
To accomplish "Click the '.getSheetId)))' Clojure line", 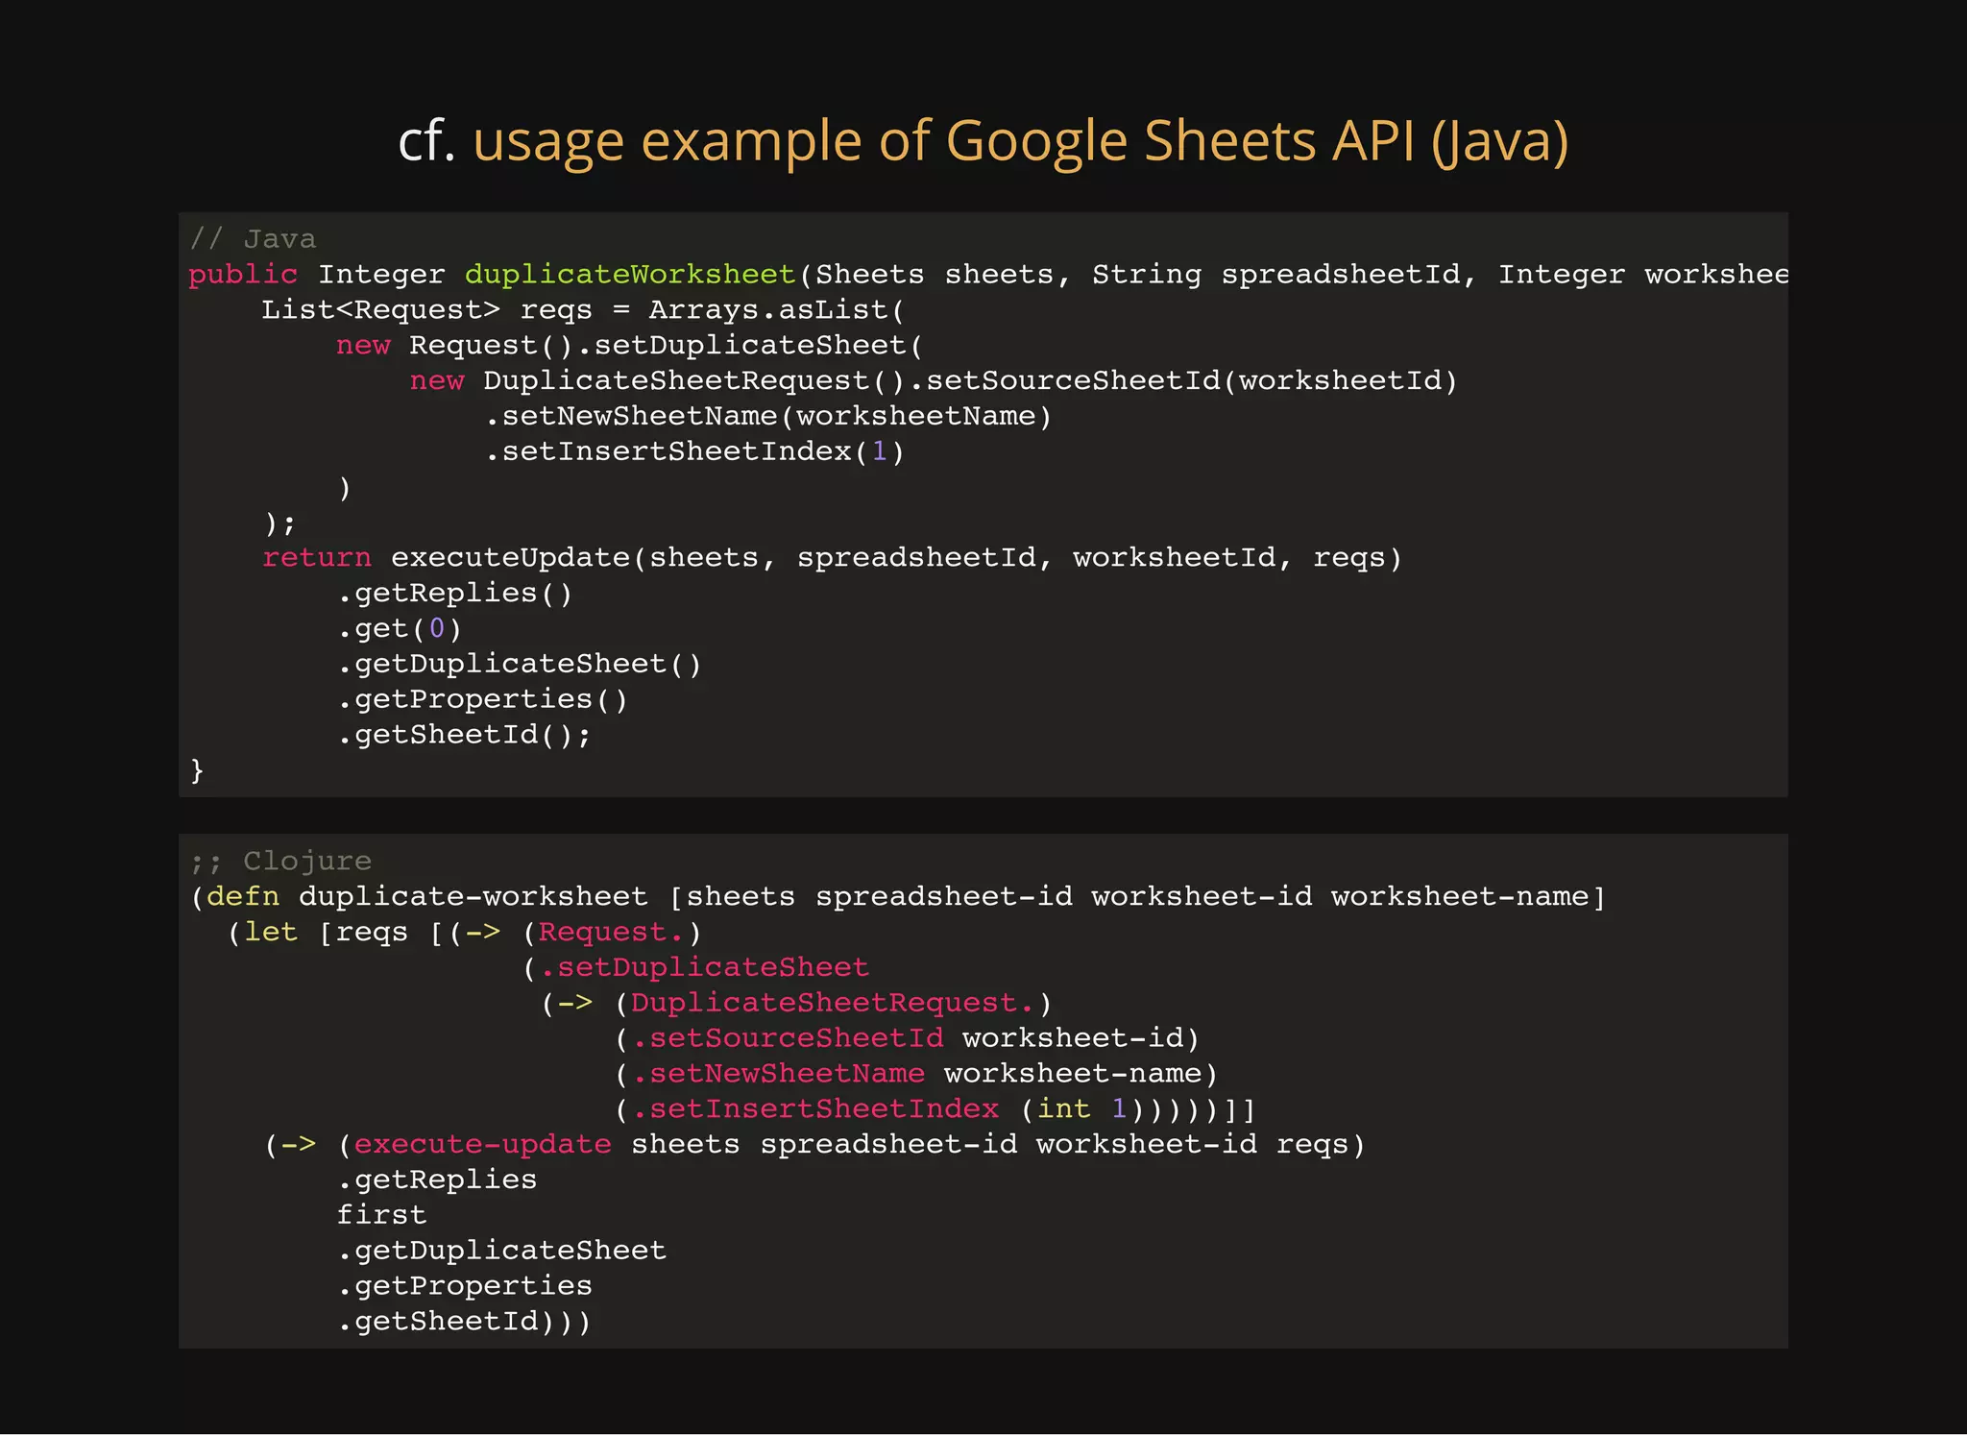I will 464,1323.
